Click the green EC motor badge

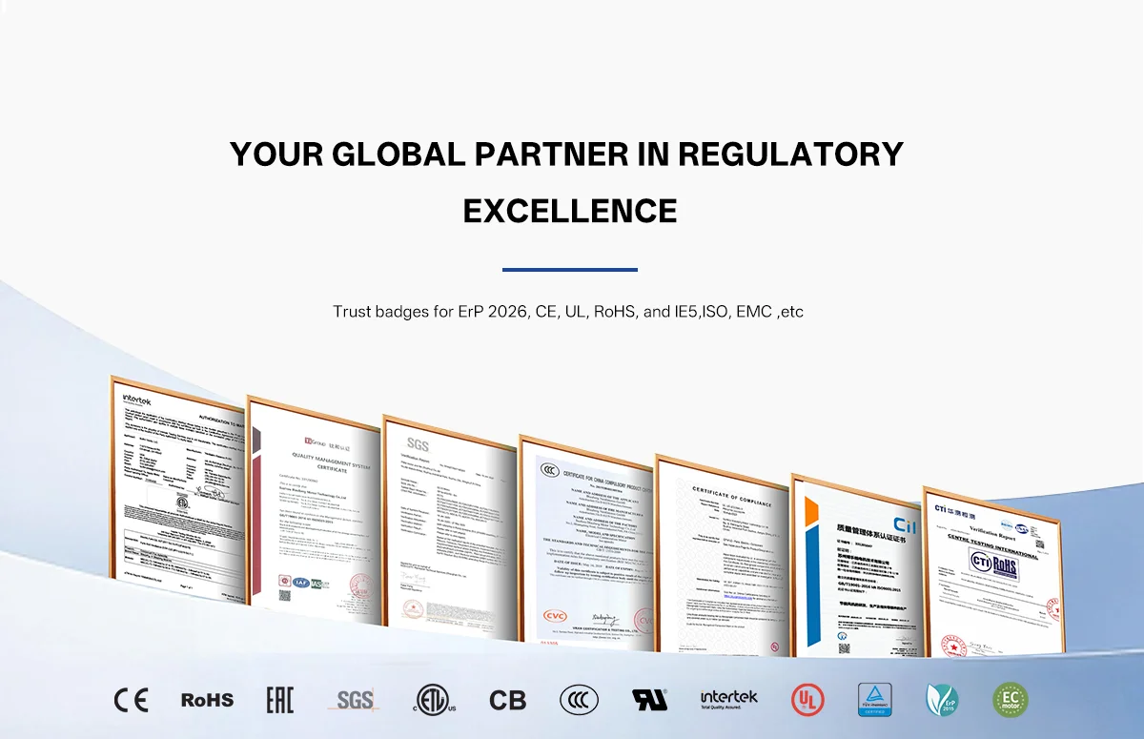1011,700
